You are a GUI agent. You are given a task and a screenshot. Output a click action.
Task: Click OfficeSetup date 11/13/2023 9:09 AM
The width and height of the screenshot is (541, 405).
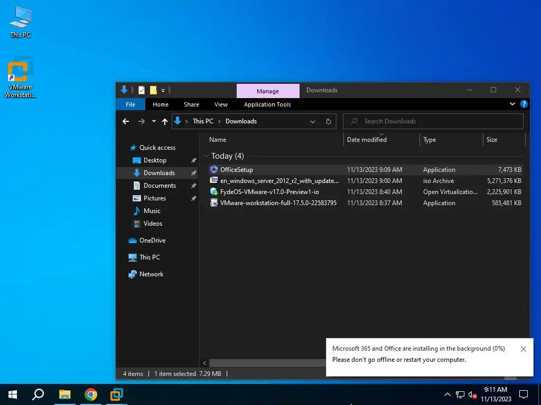pyautogui.click(x=375, y=169)
